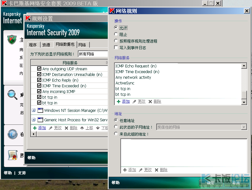
Task: Click the Generic Host Process application icon
Action: coord(40,120)
